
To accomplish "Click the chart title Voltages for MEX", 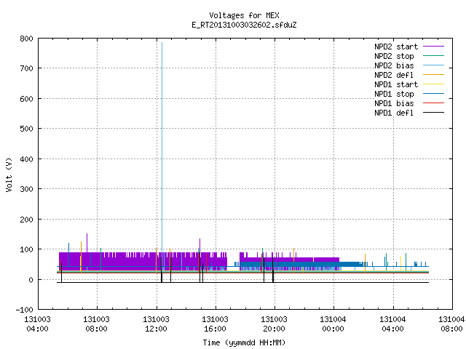I will point(244,15).
